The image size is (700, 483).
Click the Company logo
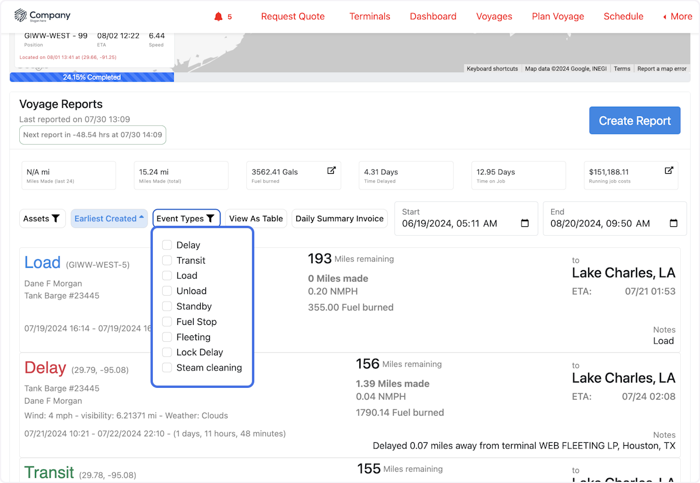point(42,16)
